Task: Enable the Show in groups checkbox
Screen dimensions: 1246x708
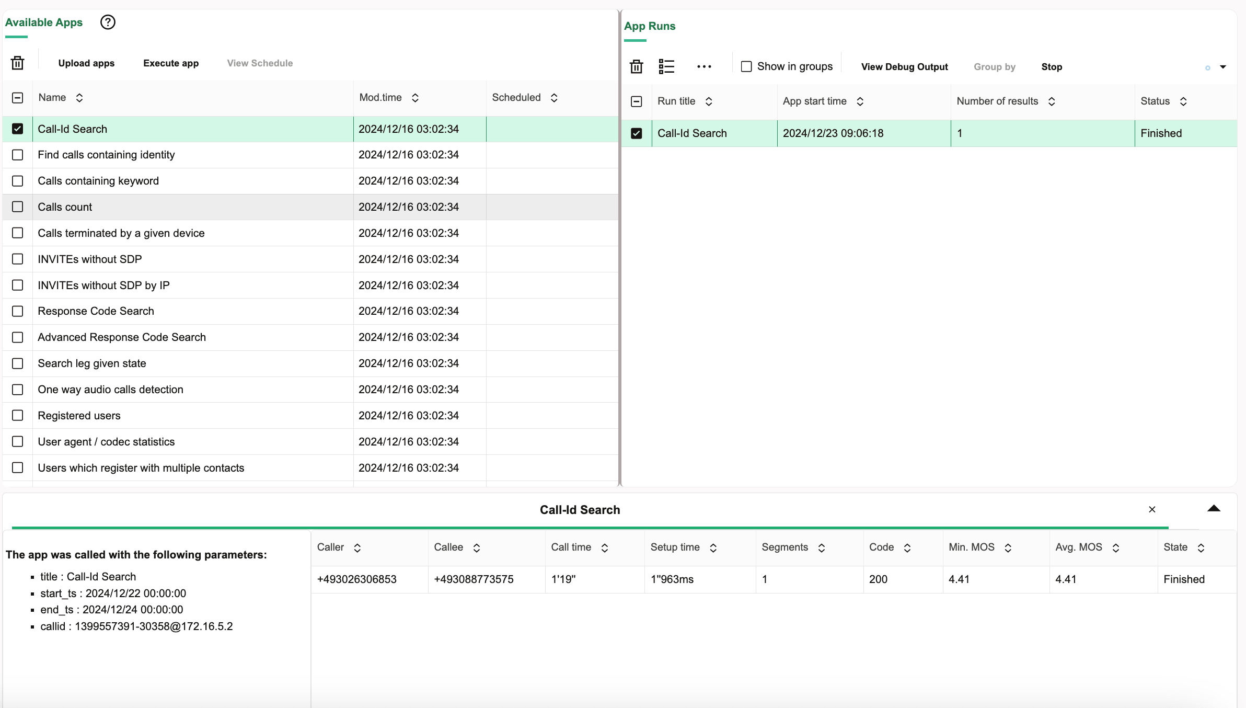Action: click(746, 67)
